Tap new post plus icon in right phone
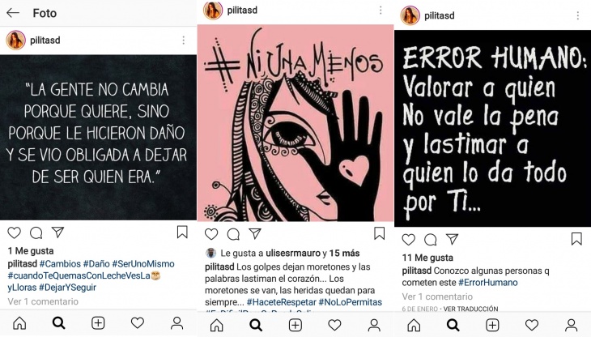Image resolution: width=591 pixels, height=337 pixels. [492, 325]
